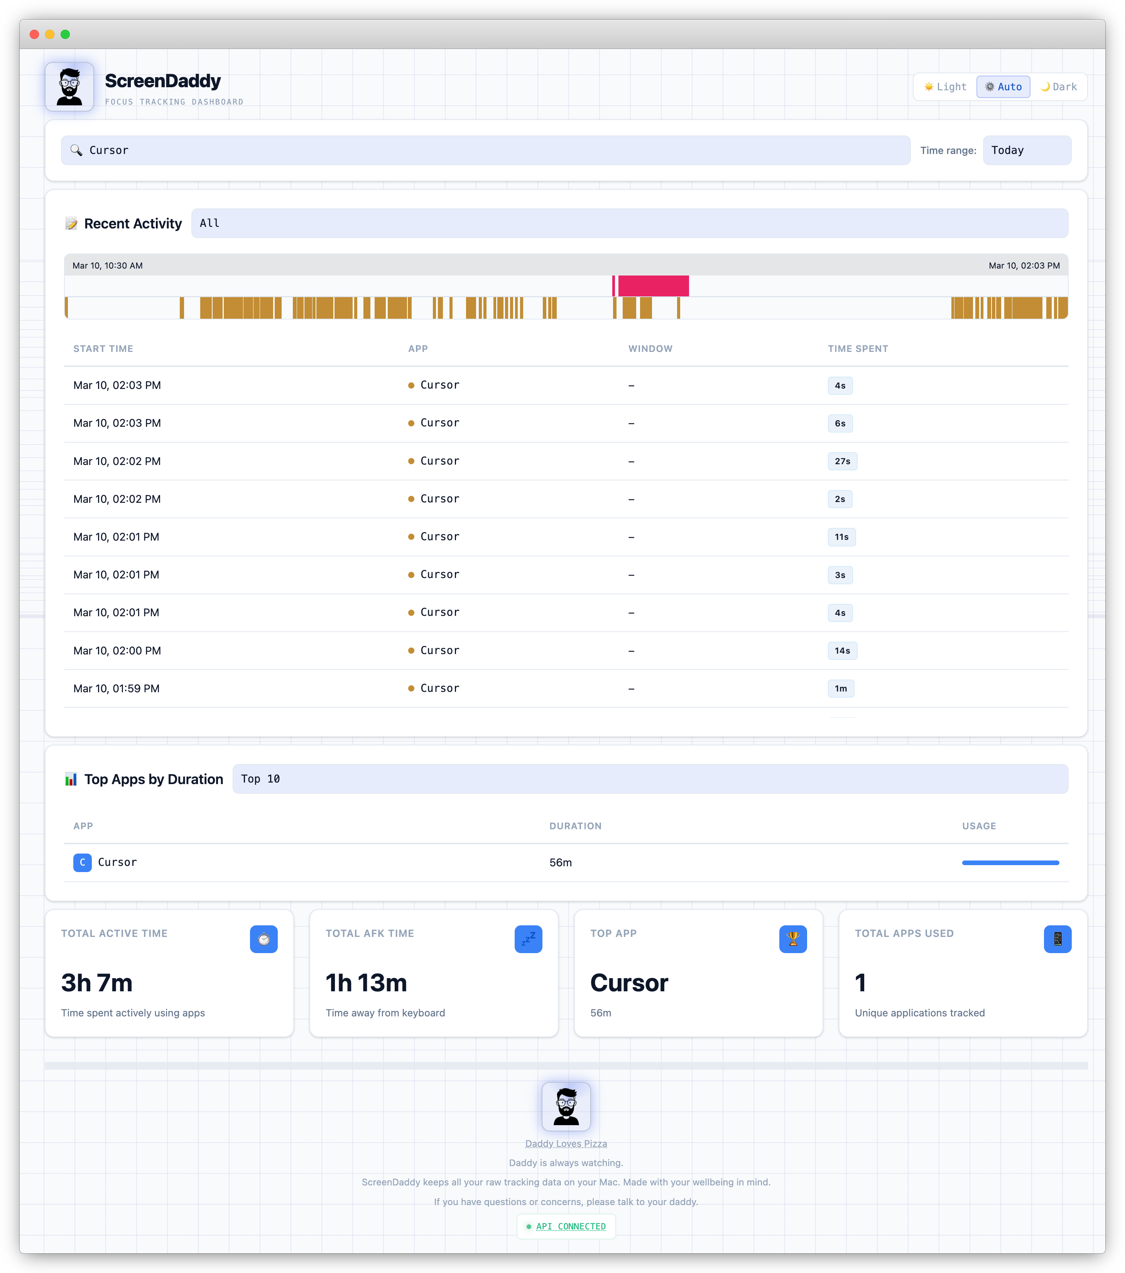1125x1273 pixels.
Task: Click the 11s time spent badge
Action: [842, 537]
